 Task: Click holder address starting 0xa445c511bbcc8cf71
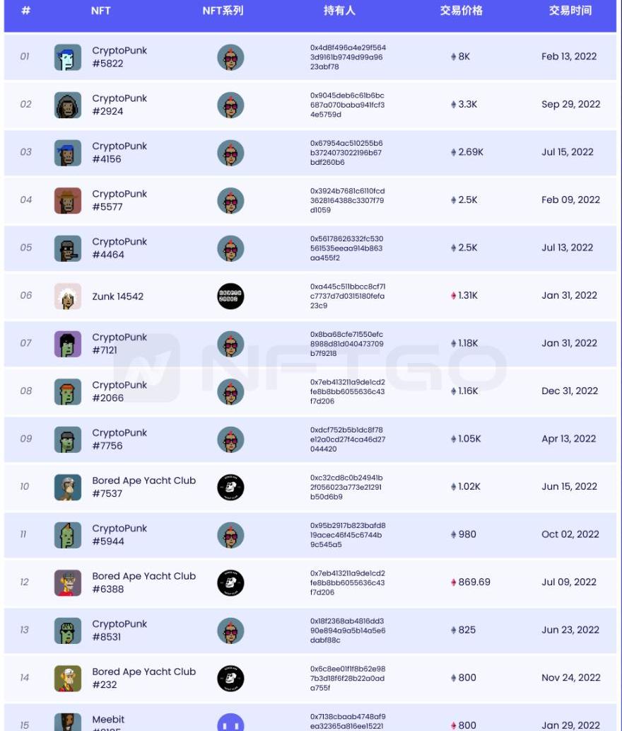pyautogui.click(x=348, y=297)
